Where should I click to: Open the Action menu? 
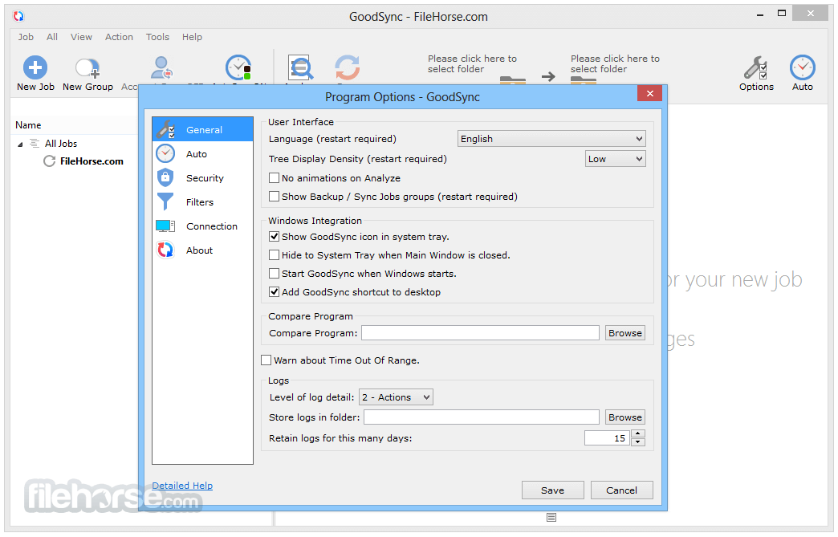pos(119,37)
